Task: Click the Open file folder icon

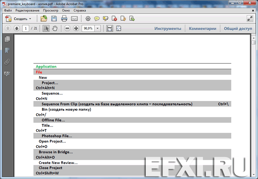Action: coord(44,19)
